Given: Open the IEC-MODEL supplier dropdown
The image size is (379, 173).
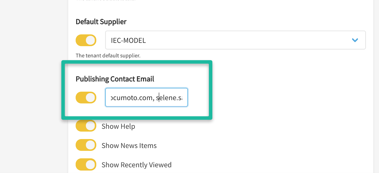Looking at the screenshot, I should 235,40.
